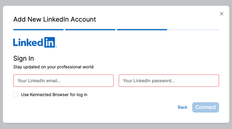Click the 'Your LinkedIn password...' placeholder text

click(149, 81)
